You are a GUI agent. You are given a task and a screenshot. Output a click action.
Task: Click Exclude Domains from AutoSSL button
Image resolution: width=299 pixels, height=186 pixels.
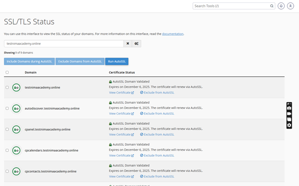point(80,61)
